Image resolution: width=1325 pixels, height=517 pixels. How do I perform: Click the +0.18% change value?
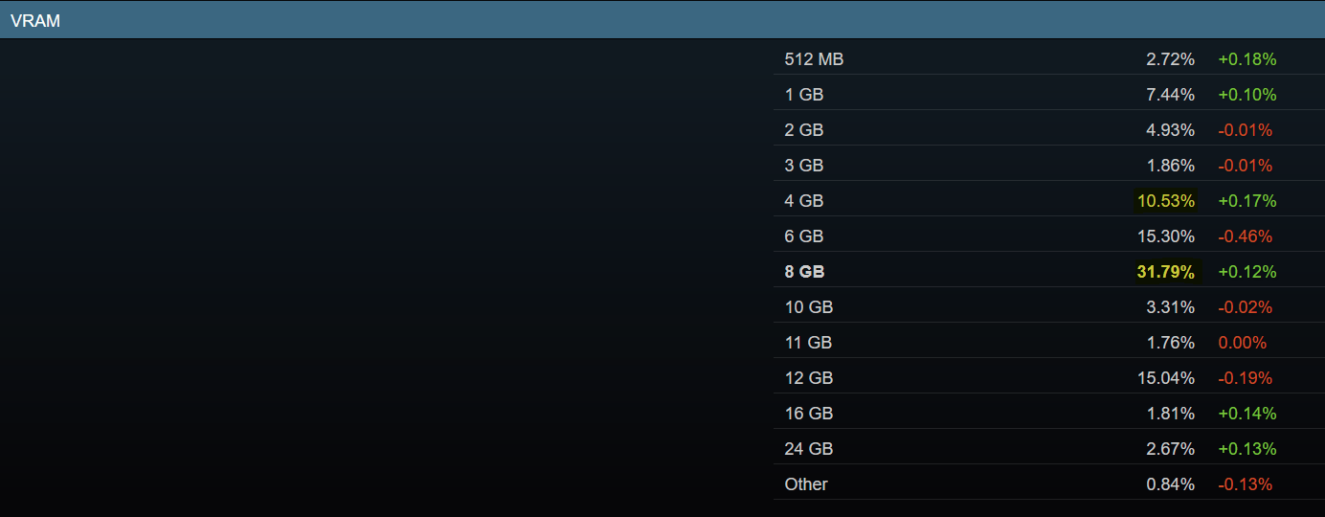coord(1247,59)
